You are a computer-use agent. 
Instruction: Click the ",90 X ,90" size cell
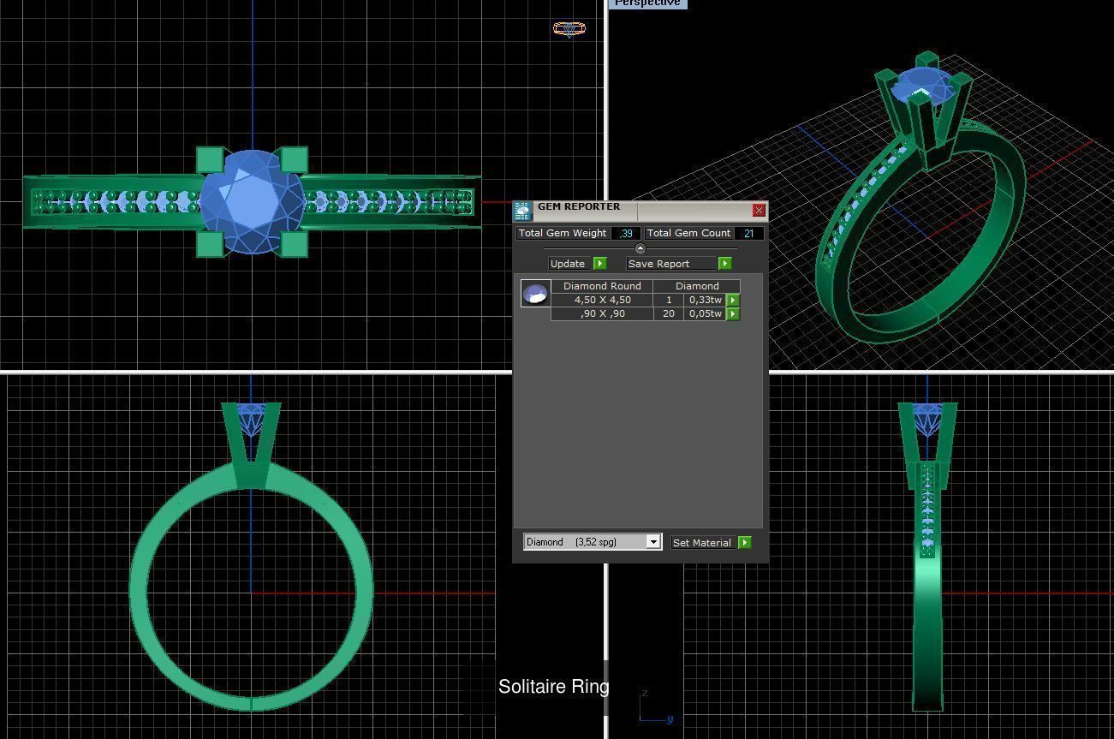[x=602, y=313]
